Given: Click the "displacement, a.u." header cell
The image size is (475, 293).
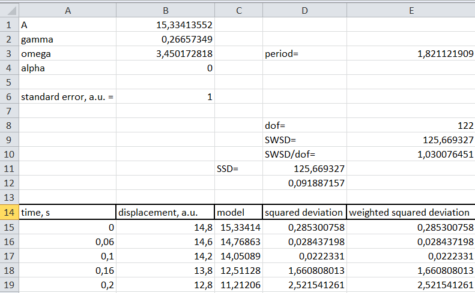Looking at the screenshot, I should click(x=165, y=212).
